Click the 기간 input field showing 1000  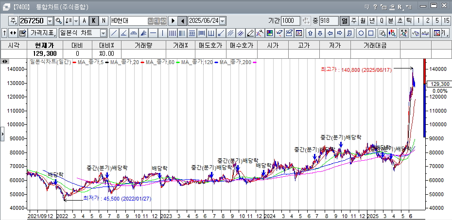coord(291,21)
